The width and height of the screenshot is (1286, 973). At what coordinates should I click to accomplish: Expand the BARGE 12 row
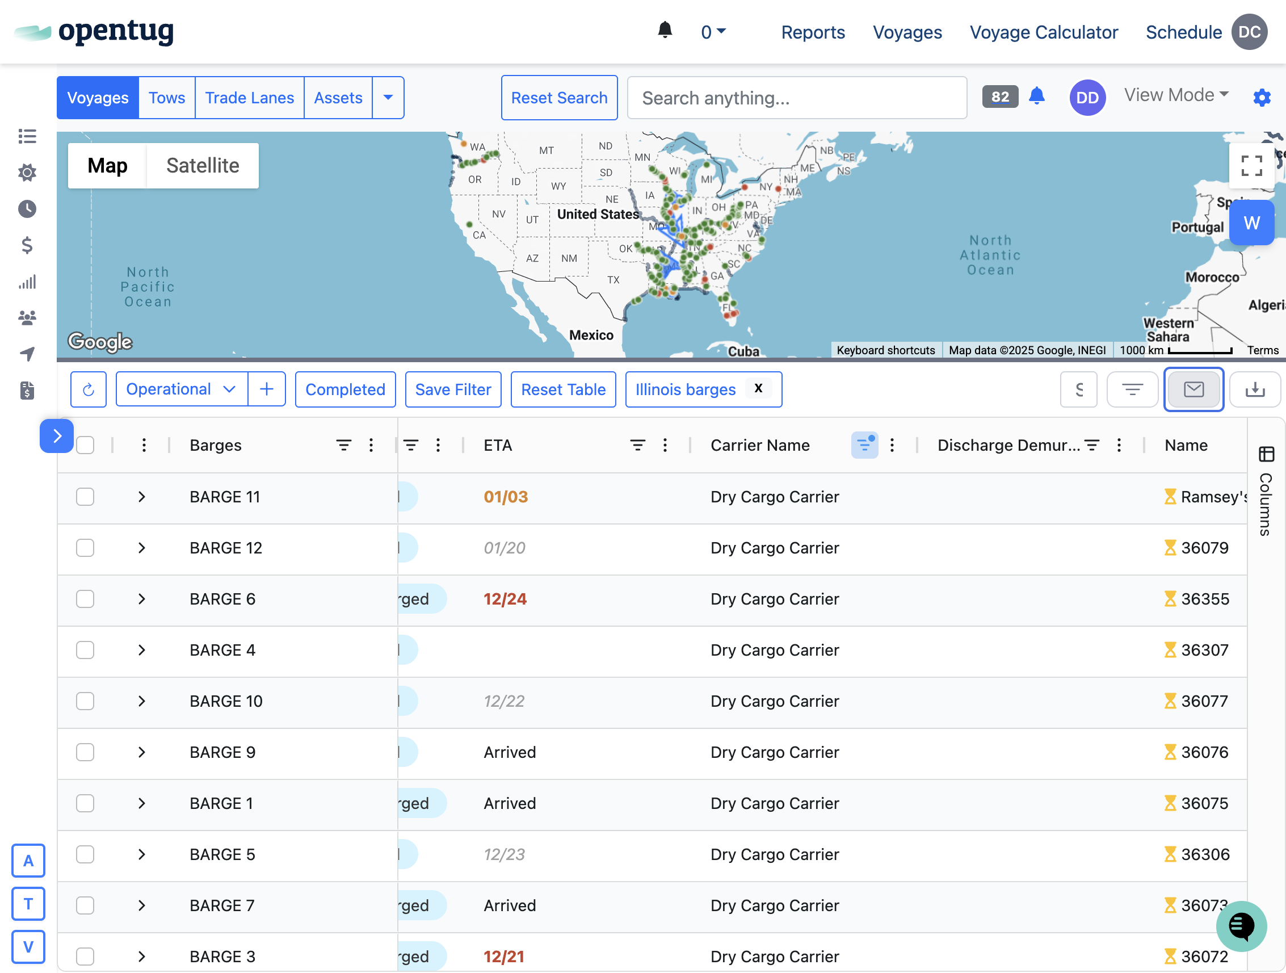(141, 548)
